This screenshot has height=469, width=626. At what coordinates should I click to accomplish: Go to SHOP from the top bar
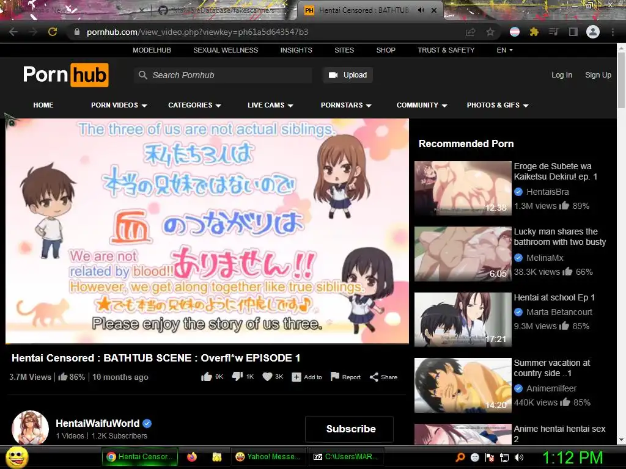(x=386, y=50)
